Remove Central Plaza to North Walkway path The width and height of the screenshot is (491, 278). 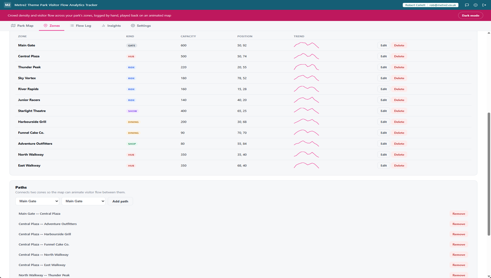click(x=459, y=255)
